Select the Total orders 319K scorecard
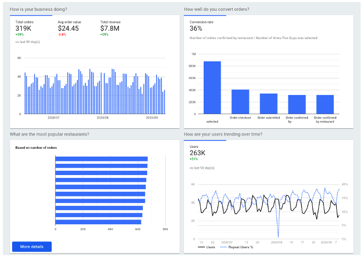The width and height of the screenshot is (363, 257). (x=24, y=28)
